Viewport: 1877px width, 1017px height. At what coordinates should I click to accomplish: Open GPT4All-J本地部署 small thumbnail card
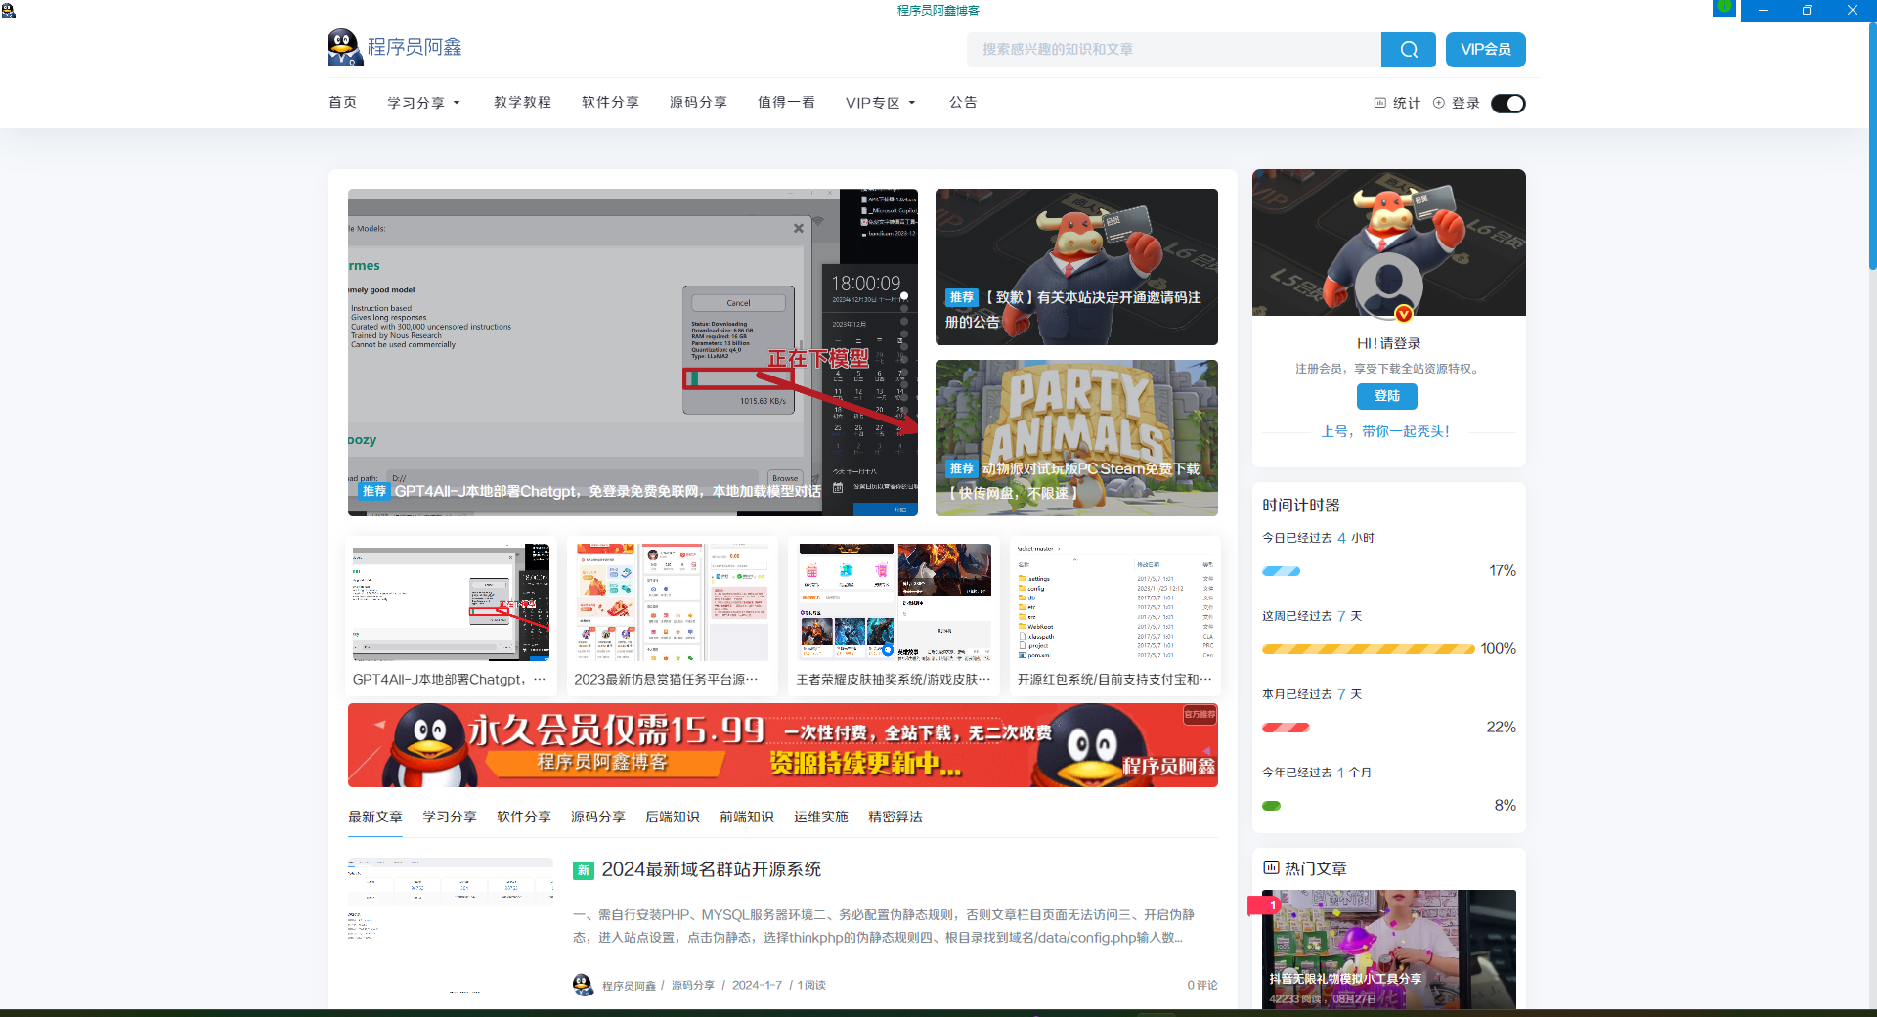[x=451, y=615]
